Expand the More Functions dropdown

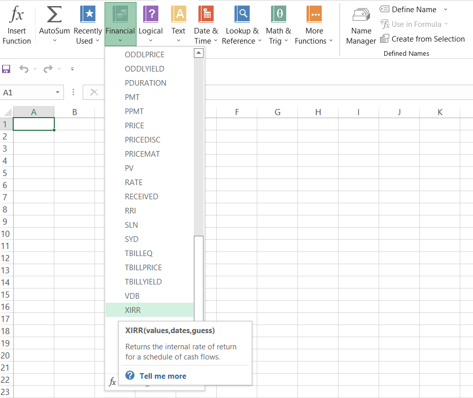pos(331,41)
